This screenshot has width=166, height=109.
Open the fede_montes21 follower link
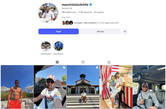[x=90, y=23]
